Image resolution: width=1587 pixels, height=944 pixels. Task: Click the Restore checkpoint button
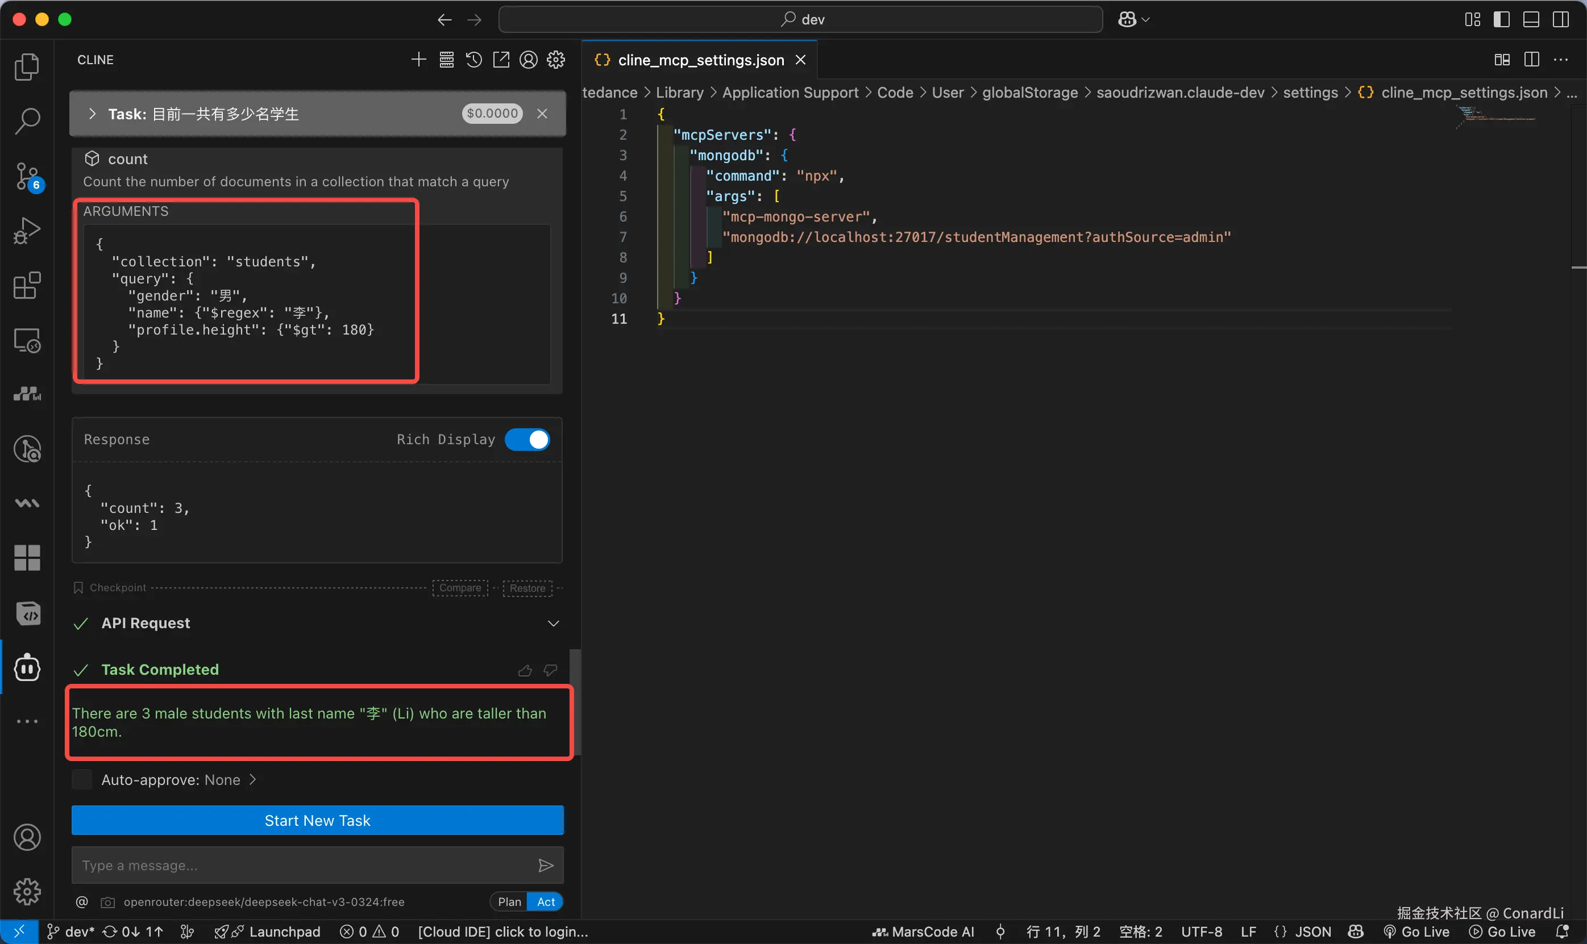point(527,588)
